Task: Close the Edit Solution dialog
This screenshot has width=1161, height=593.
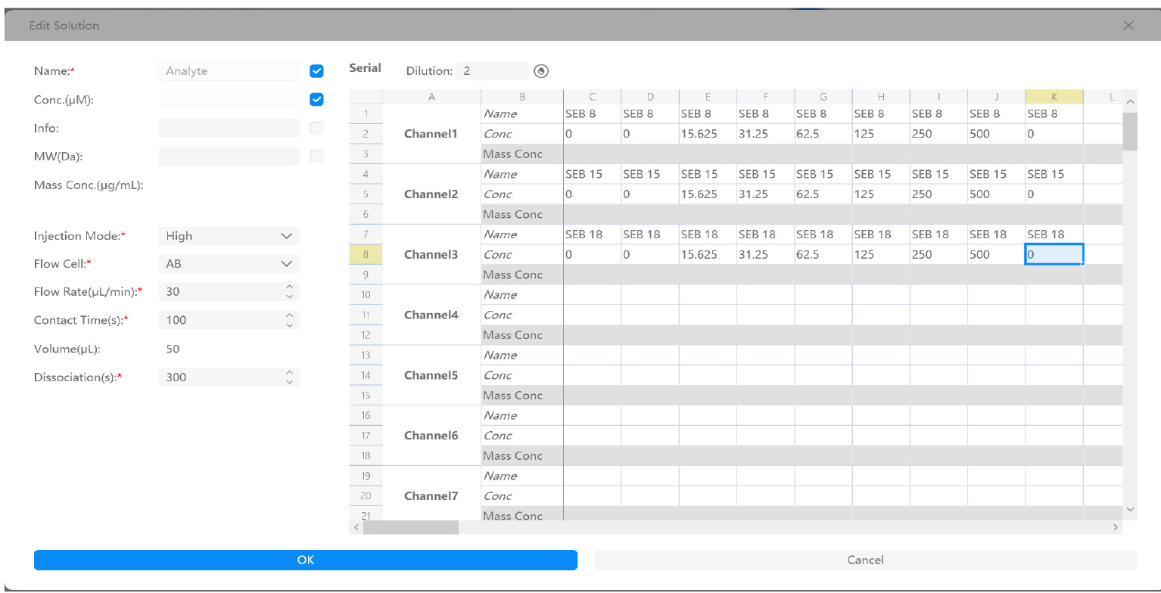Action: coord(1128,26)
